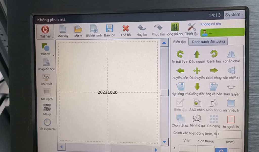Expand the Bản vẽ drawing tool dropdown
The image size is (259, 152).
[x=53, y=55]
